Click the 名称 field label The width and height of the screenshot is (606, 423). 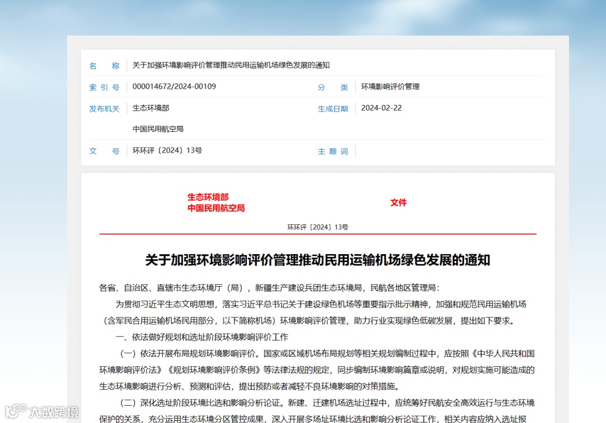click(x=104, y=66)
